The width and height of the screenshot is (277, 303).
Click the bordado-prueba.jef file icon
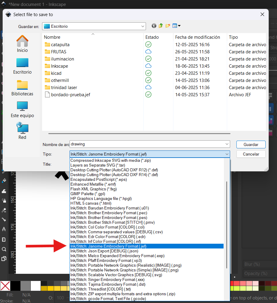click(47, 95)
